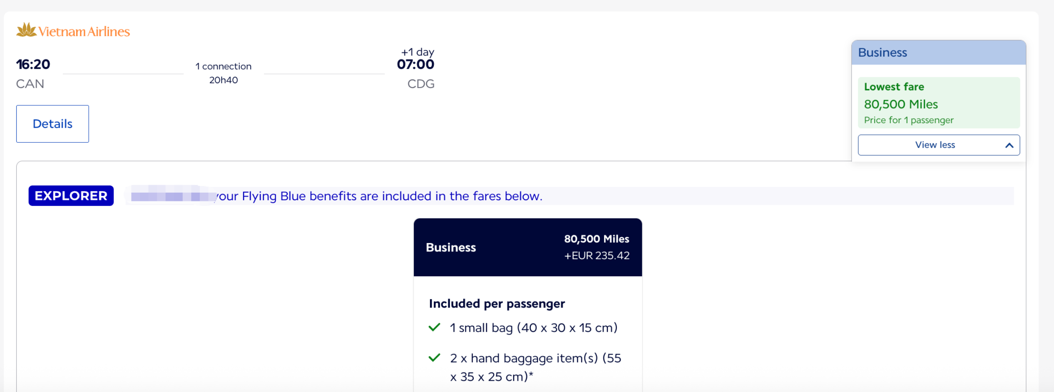This screenshot has width=1054, height=392.
Task: Click the 1 small bag checkmark
Action: (x=434, y=327)
